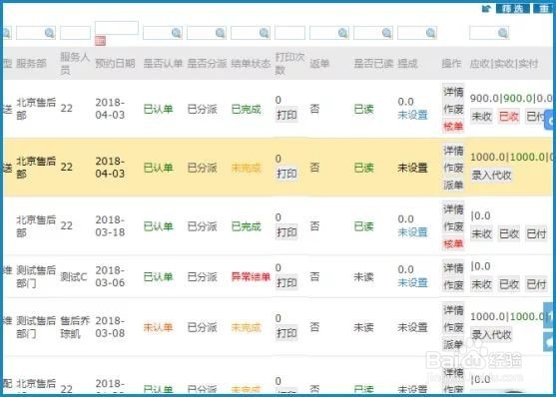Screen dimensions: 556x397
Task: Click the 服务人员 filter input box
Action: (75, 33)
